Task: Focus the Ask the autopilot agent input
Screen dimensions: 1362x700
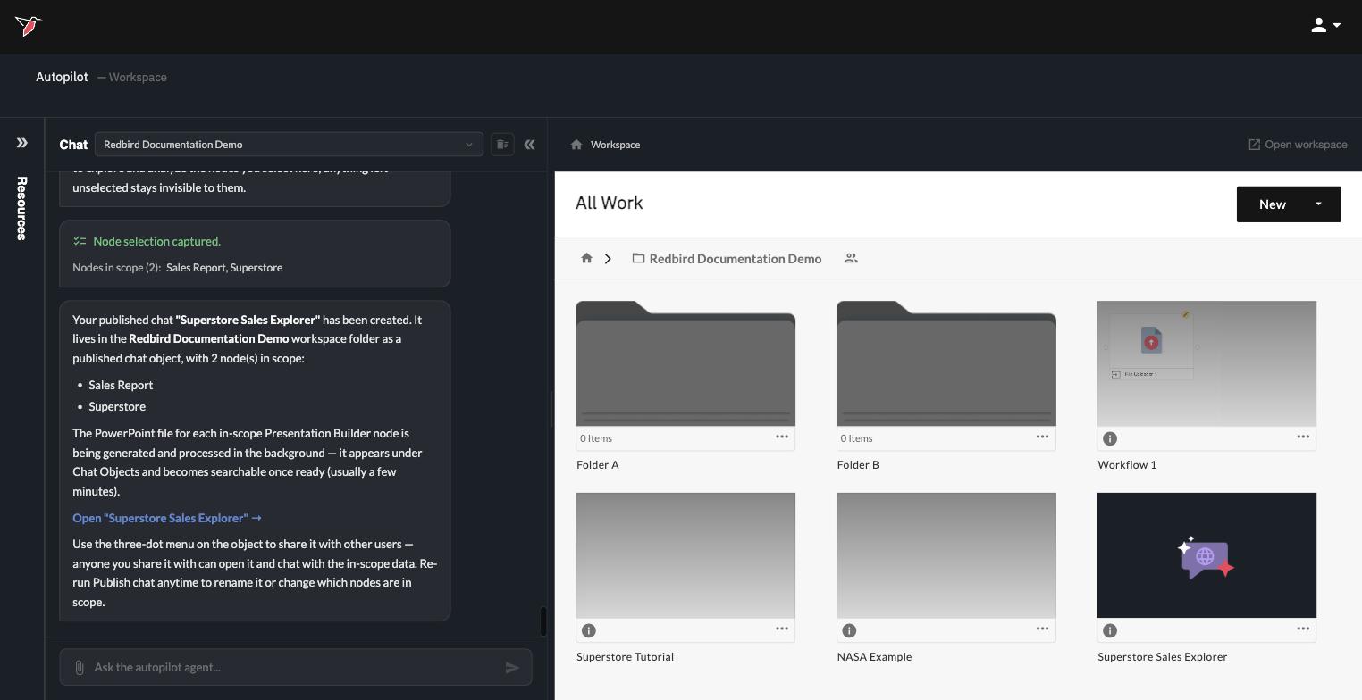Action: (295, 667)
